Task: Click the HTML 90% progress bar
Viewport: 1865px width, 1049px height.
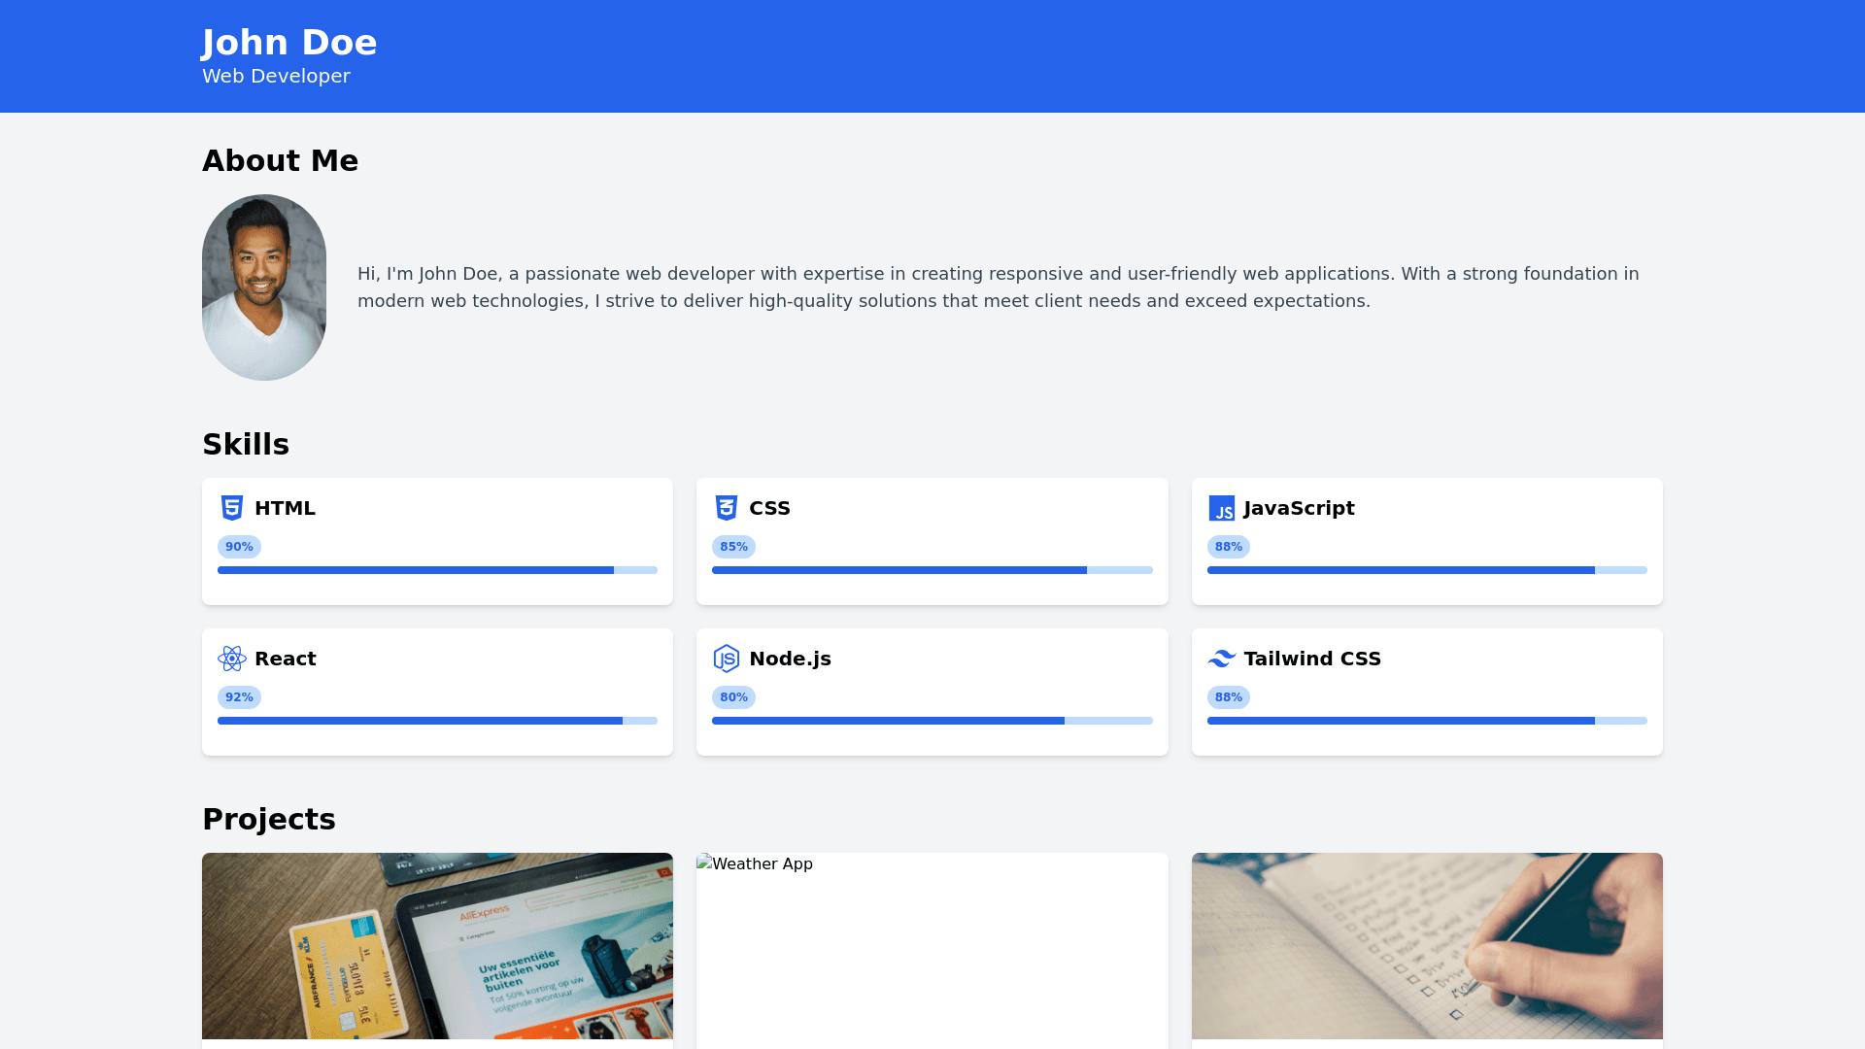Action: pyautogui.click(x=437, y=570)
